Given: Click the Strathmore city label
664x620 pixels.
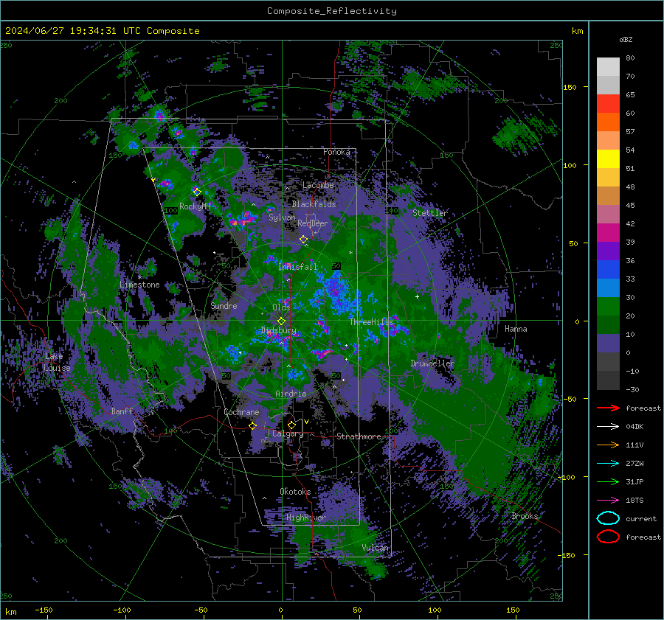Looking at the screenshot, I should (359, 436).
